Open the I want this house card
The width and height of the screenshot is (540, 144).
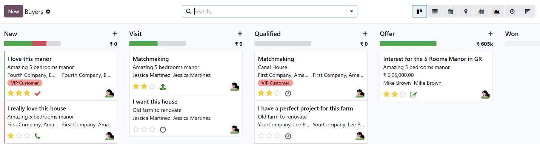[x=186, y=115]
